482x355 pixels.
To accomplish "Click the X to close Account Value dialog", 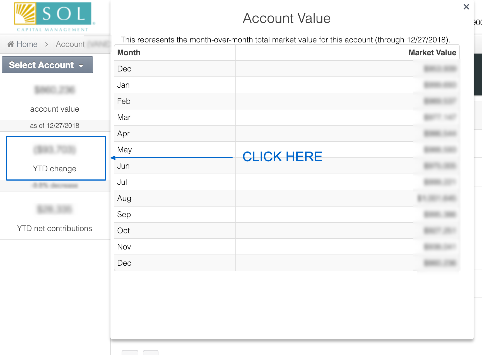I will [x=466, y=7].
